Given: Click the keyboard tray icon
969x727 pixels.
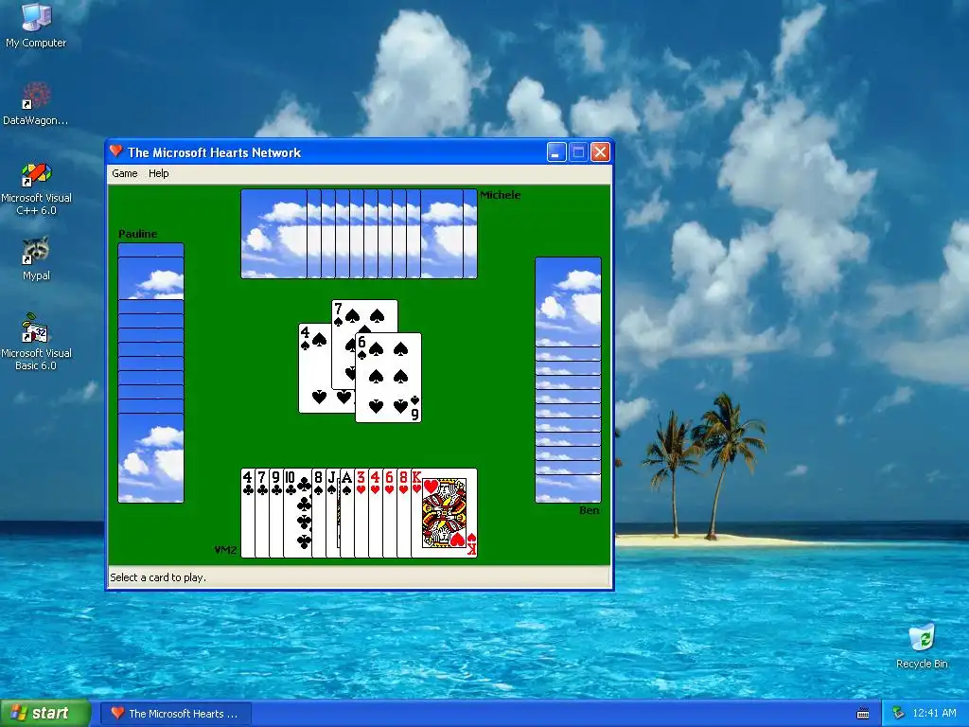Looking at the screenshot, I should 863,714.
